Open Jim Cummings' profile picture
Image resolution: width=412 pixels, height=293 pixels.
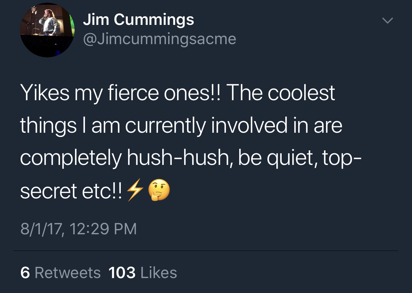click(47, 31)
